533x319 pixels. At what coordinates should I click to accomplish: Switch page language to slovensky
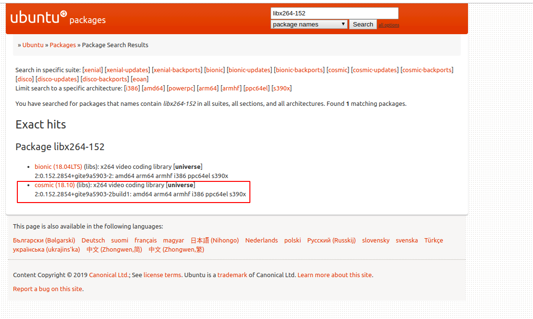[x=376, y=241]
